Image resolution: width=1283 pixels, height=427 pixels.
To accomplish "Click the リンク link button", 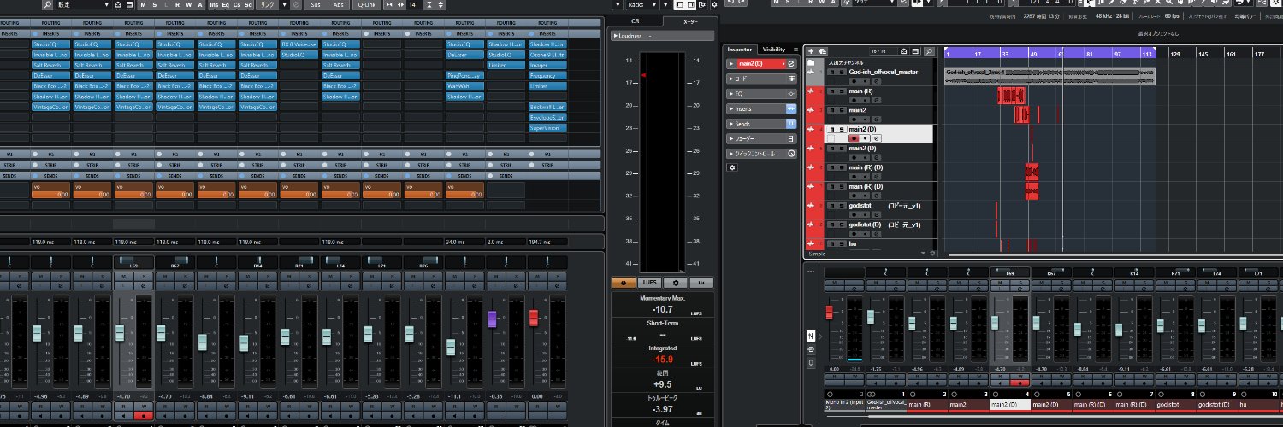I will tap(267, 5).
